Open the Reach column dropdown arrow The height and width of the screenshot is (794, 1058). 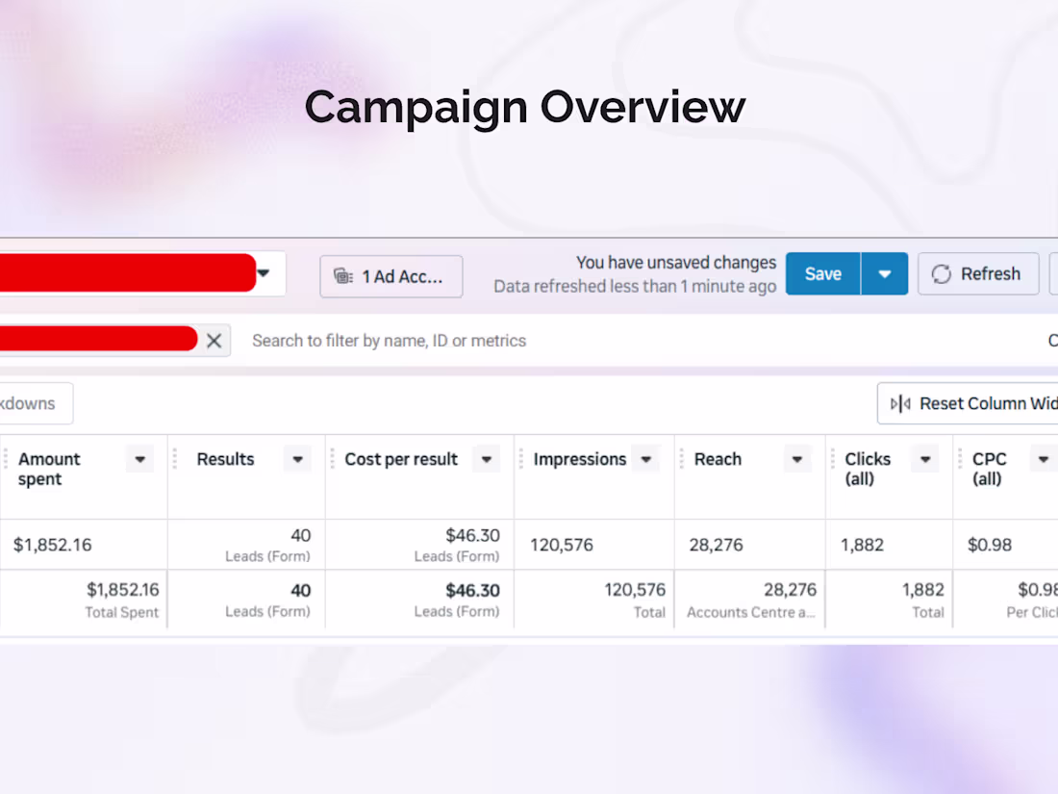tap(797, 460)
